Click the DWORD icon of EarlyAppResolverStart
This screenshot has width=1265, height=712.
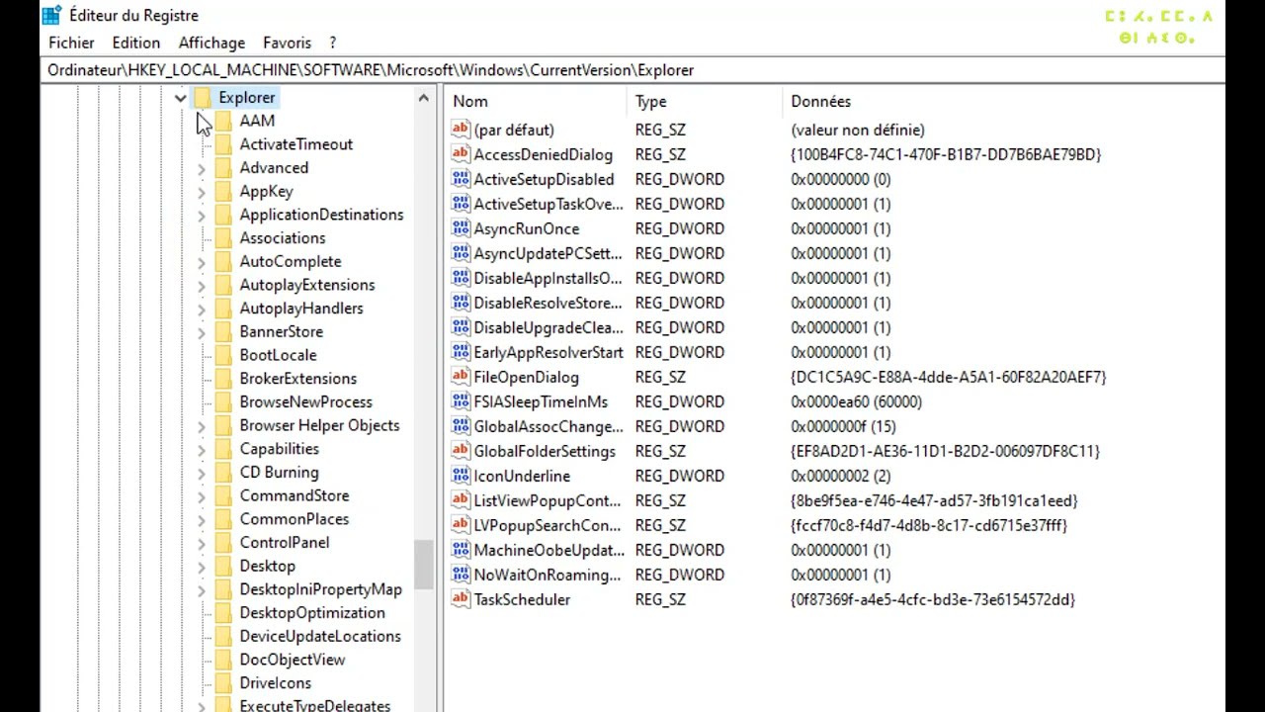[x=461, y=352]
